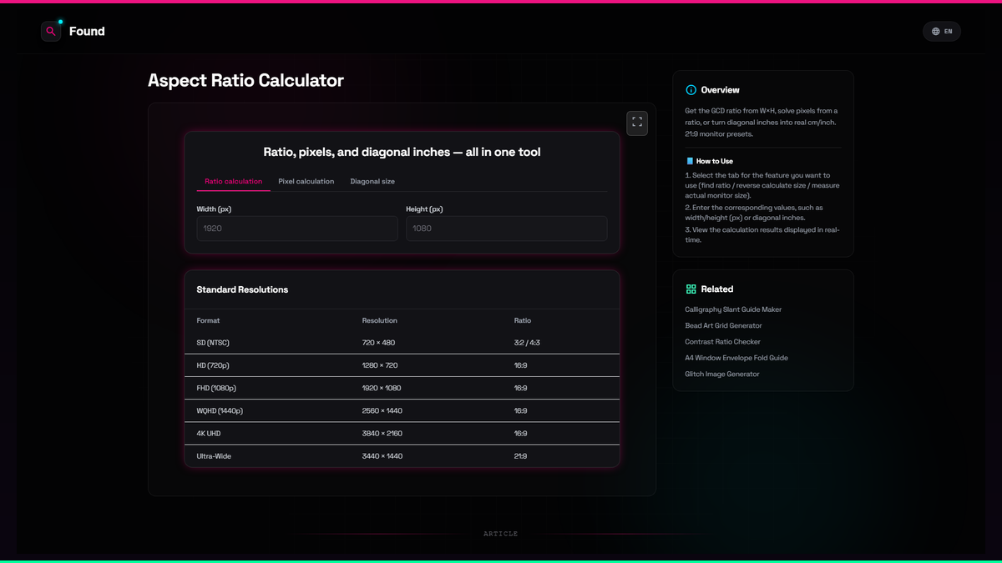Click the Related grid icon

coord(691,289)
